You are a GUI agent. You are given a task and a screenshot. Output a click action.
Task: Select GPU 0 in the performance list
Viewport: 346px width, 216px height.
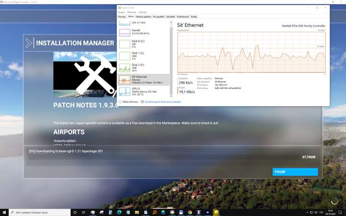click(143, 91)
